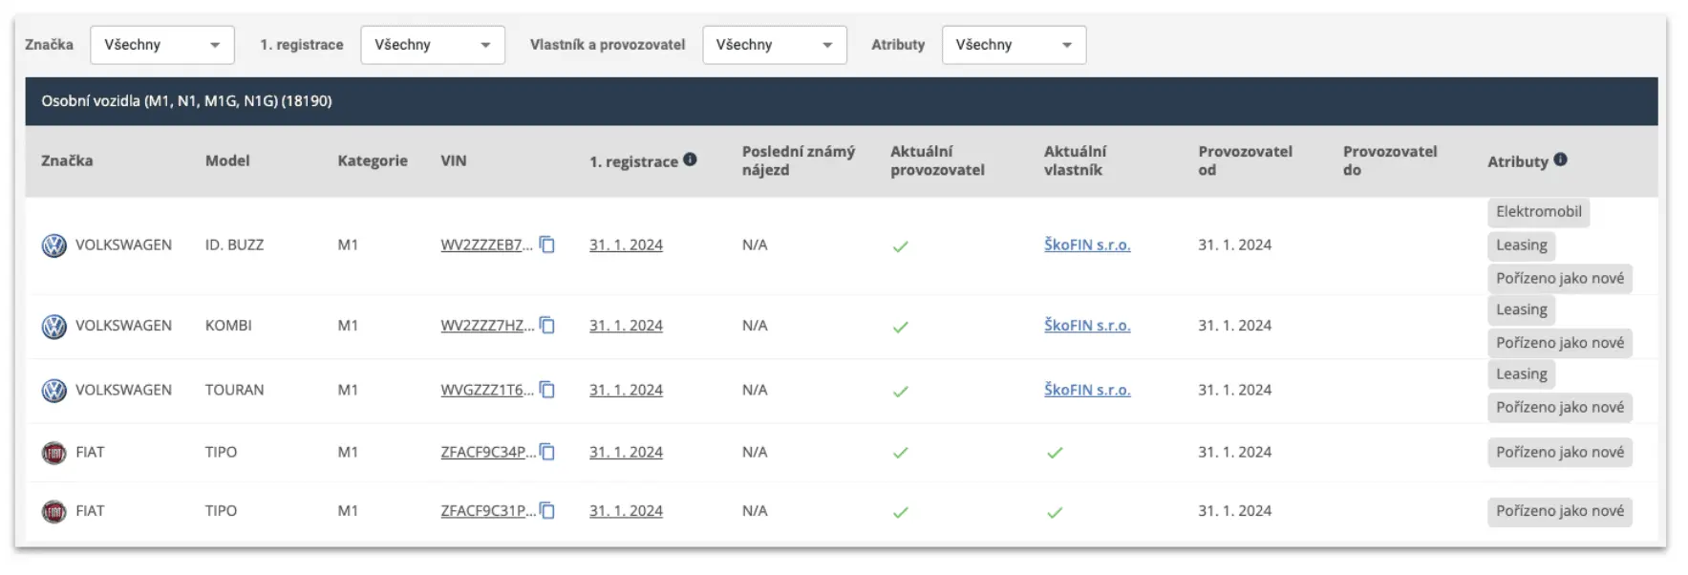Copy VIN ZFACF9C31P icon

point(547,511)
